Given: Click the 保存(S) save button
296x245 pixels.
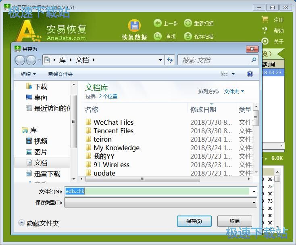Looking at the screenshot, I should [x=194, y=221].
